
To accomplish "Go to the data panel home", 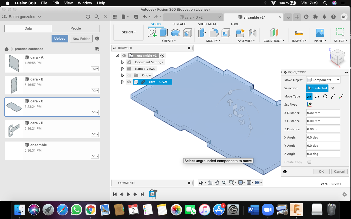I will (7, 49).
